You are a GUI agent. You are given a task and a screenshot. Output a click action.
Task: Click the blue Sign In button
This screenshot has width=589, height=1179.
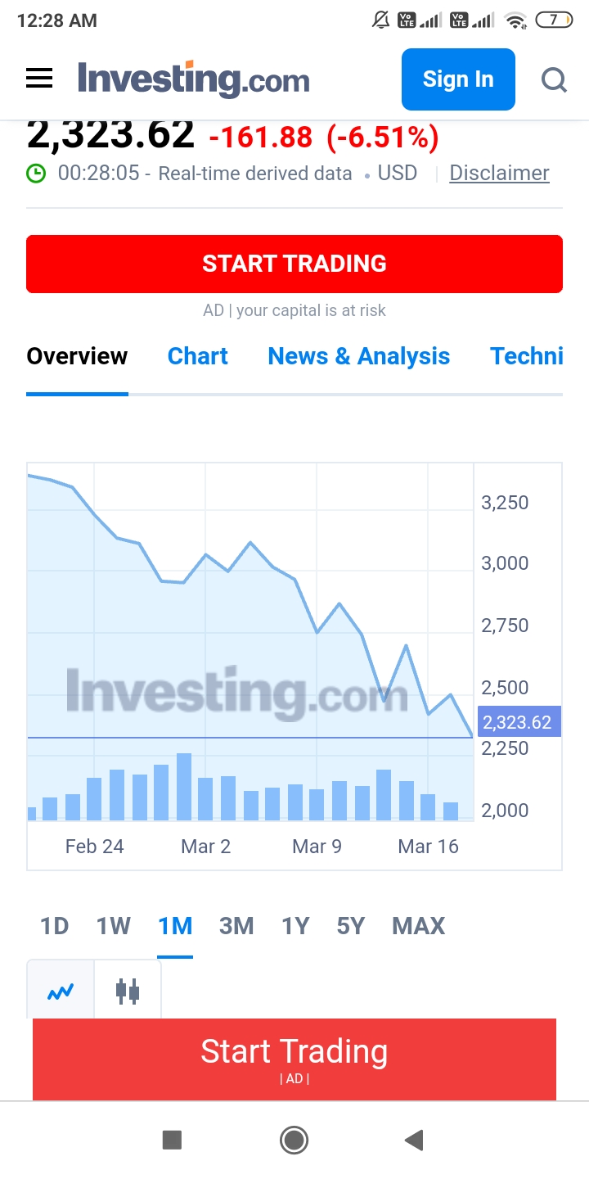tap(458, 79)
